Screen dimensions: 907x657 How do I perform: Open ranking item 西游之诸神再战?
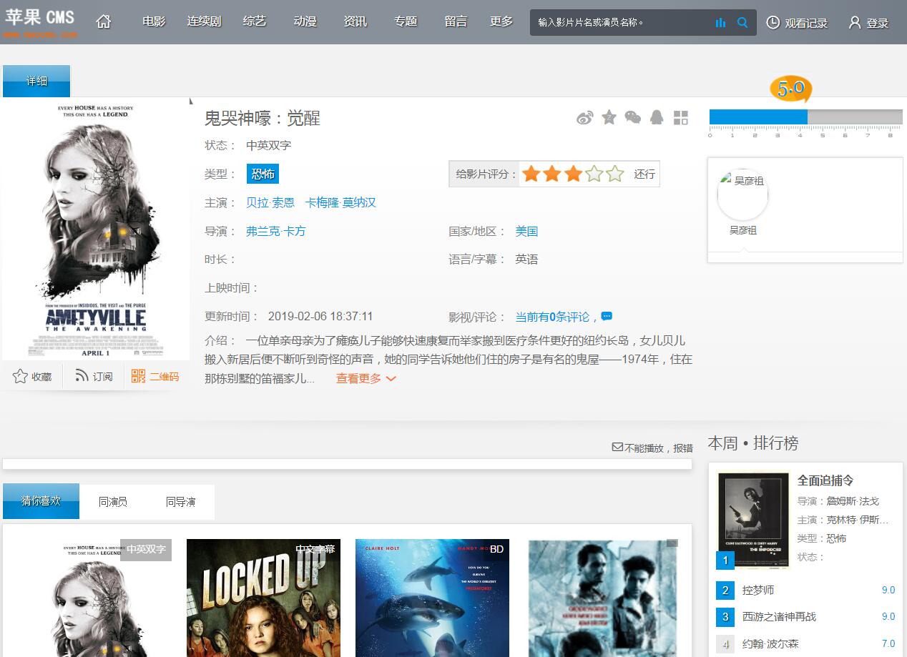point(779,616)
